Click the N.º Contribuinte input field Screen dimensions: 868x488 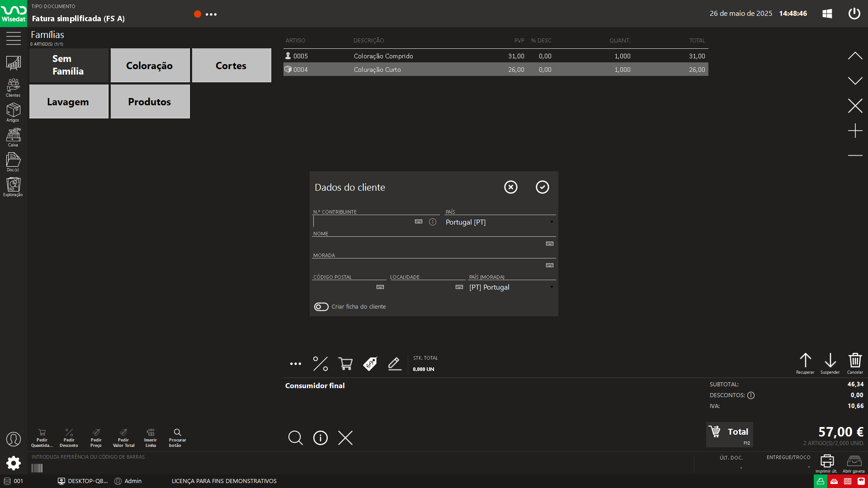point(362,222)
